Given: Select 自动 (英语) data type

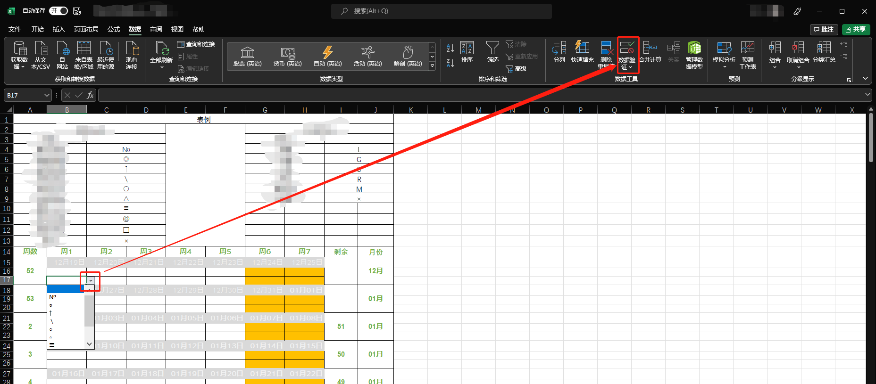Looking at the screenshot, I should coord(327,57).
